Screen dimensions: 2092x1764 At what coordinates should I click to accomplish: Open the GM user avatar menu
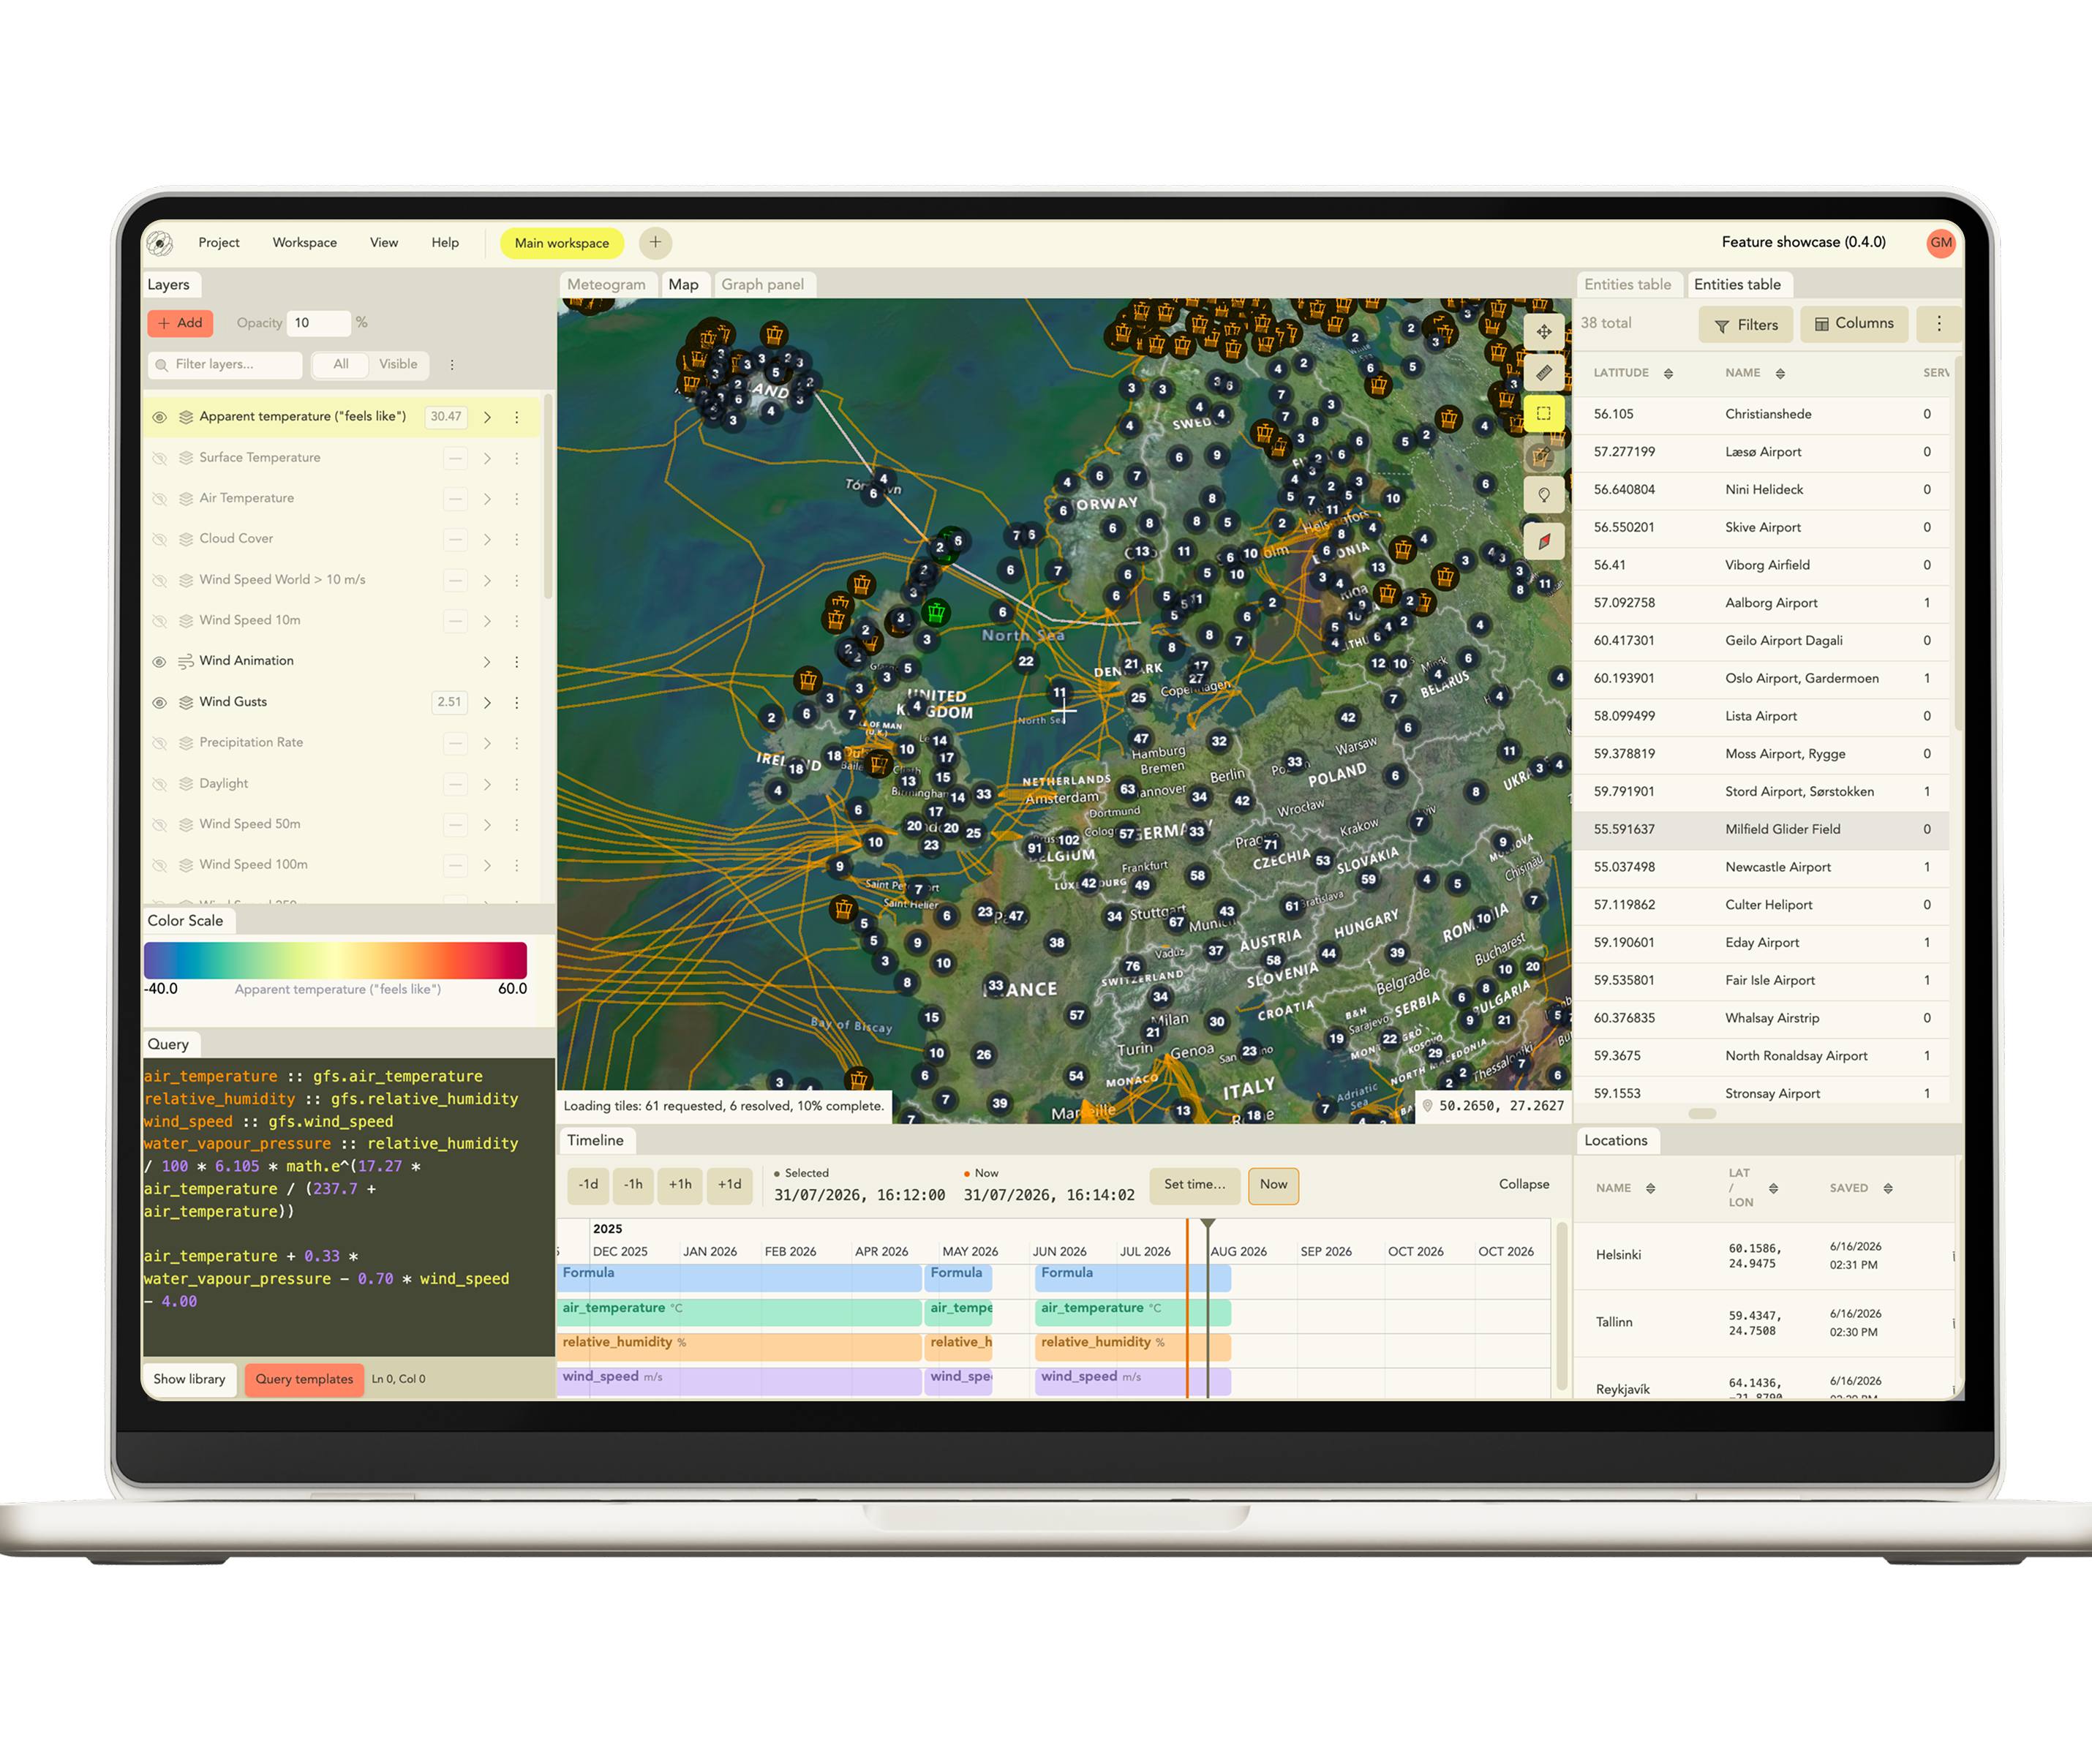[x=1940, y=243]
